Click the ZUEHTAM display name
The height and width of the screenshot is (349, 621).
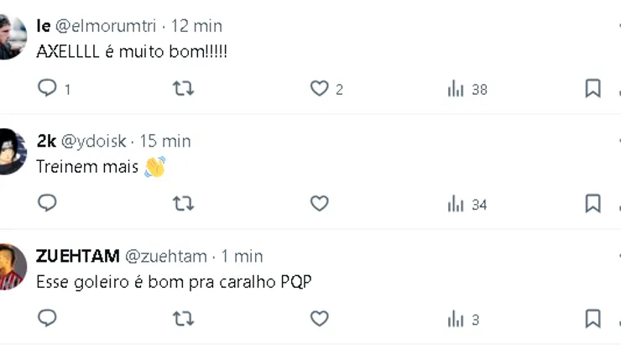[x=78, y=256]
